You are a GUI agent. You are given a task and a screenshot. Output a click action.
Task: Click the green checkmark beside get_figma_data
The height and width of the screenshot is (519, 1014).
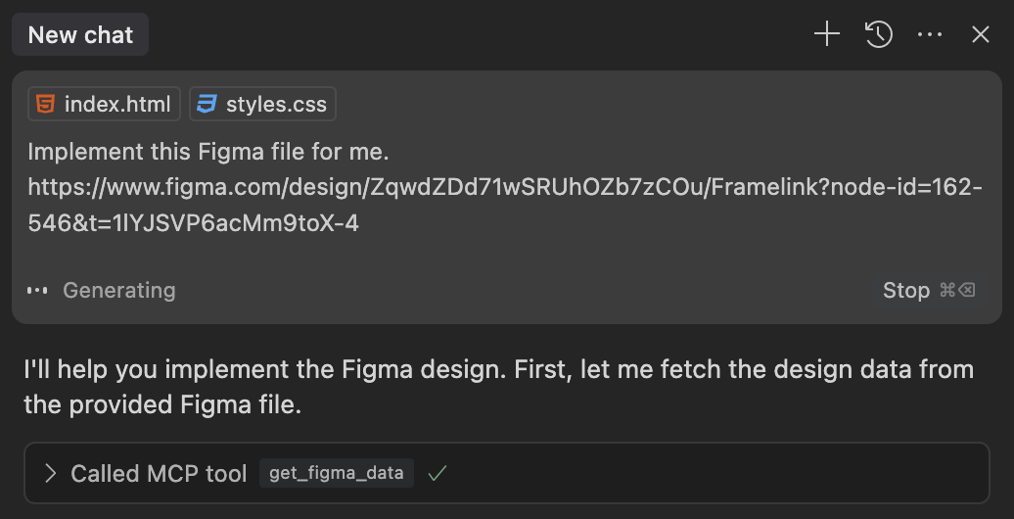[438, 473]
